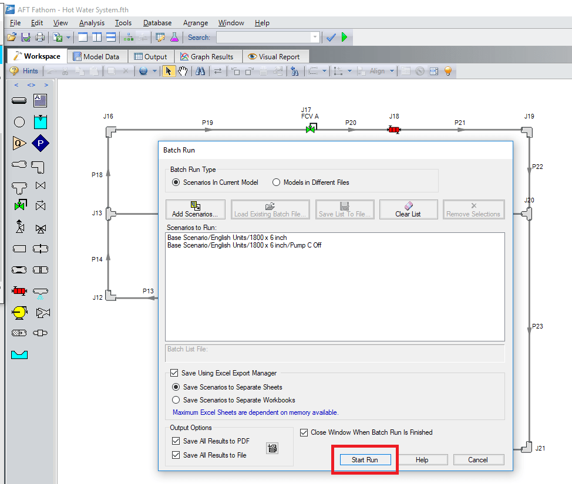Viewport: 572px width, 484px height.
Task: Choose Save Scenarios to Separate Sheets
Action: point(227,387)
